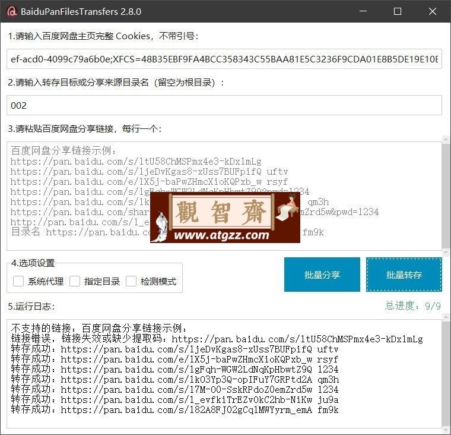Click the up arrow of links area scrollbar
The height and width of the screenshot is (435, 451).
click(446, 139)
